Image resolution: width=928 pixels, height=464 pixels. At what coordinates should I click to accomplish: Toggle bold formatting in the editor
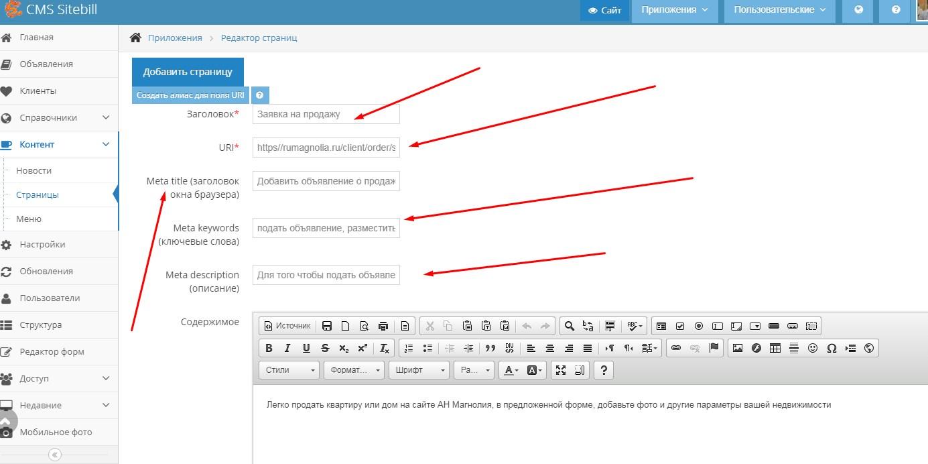[269, 348]
